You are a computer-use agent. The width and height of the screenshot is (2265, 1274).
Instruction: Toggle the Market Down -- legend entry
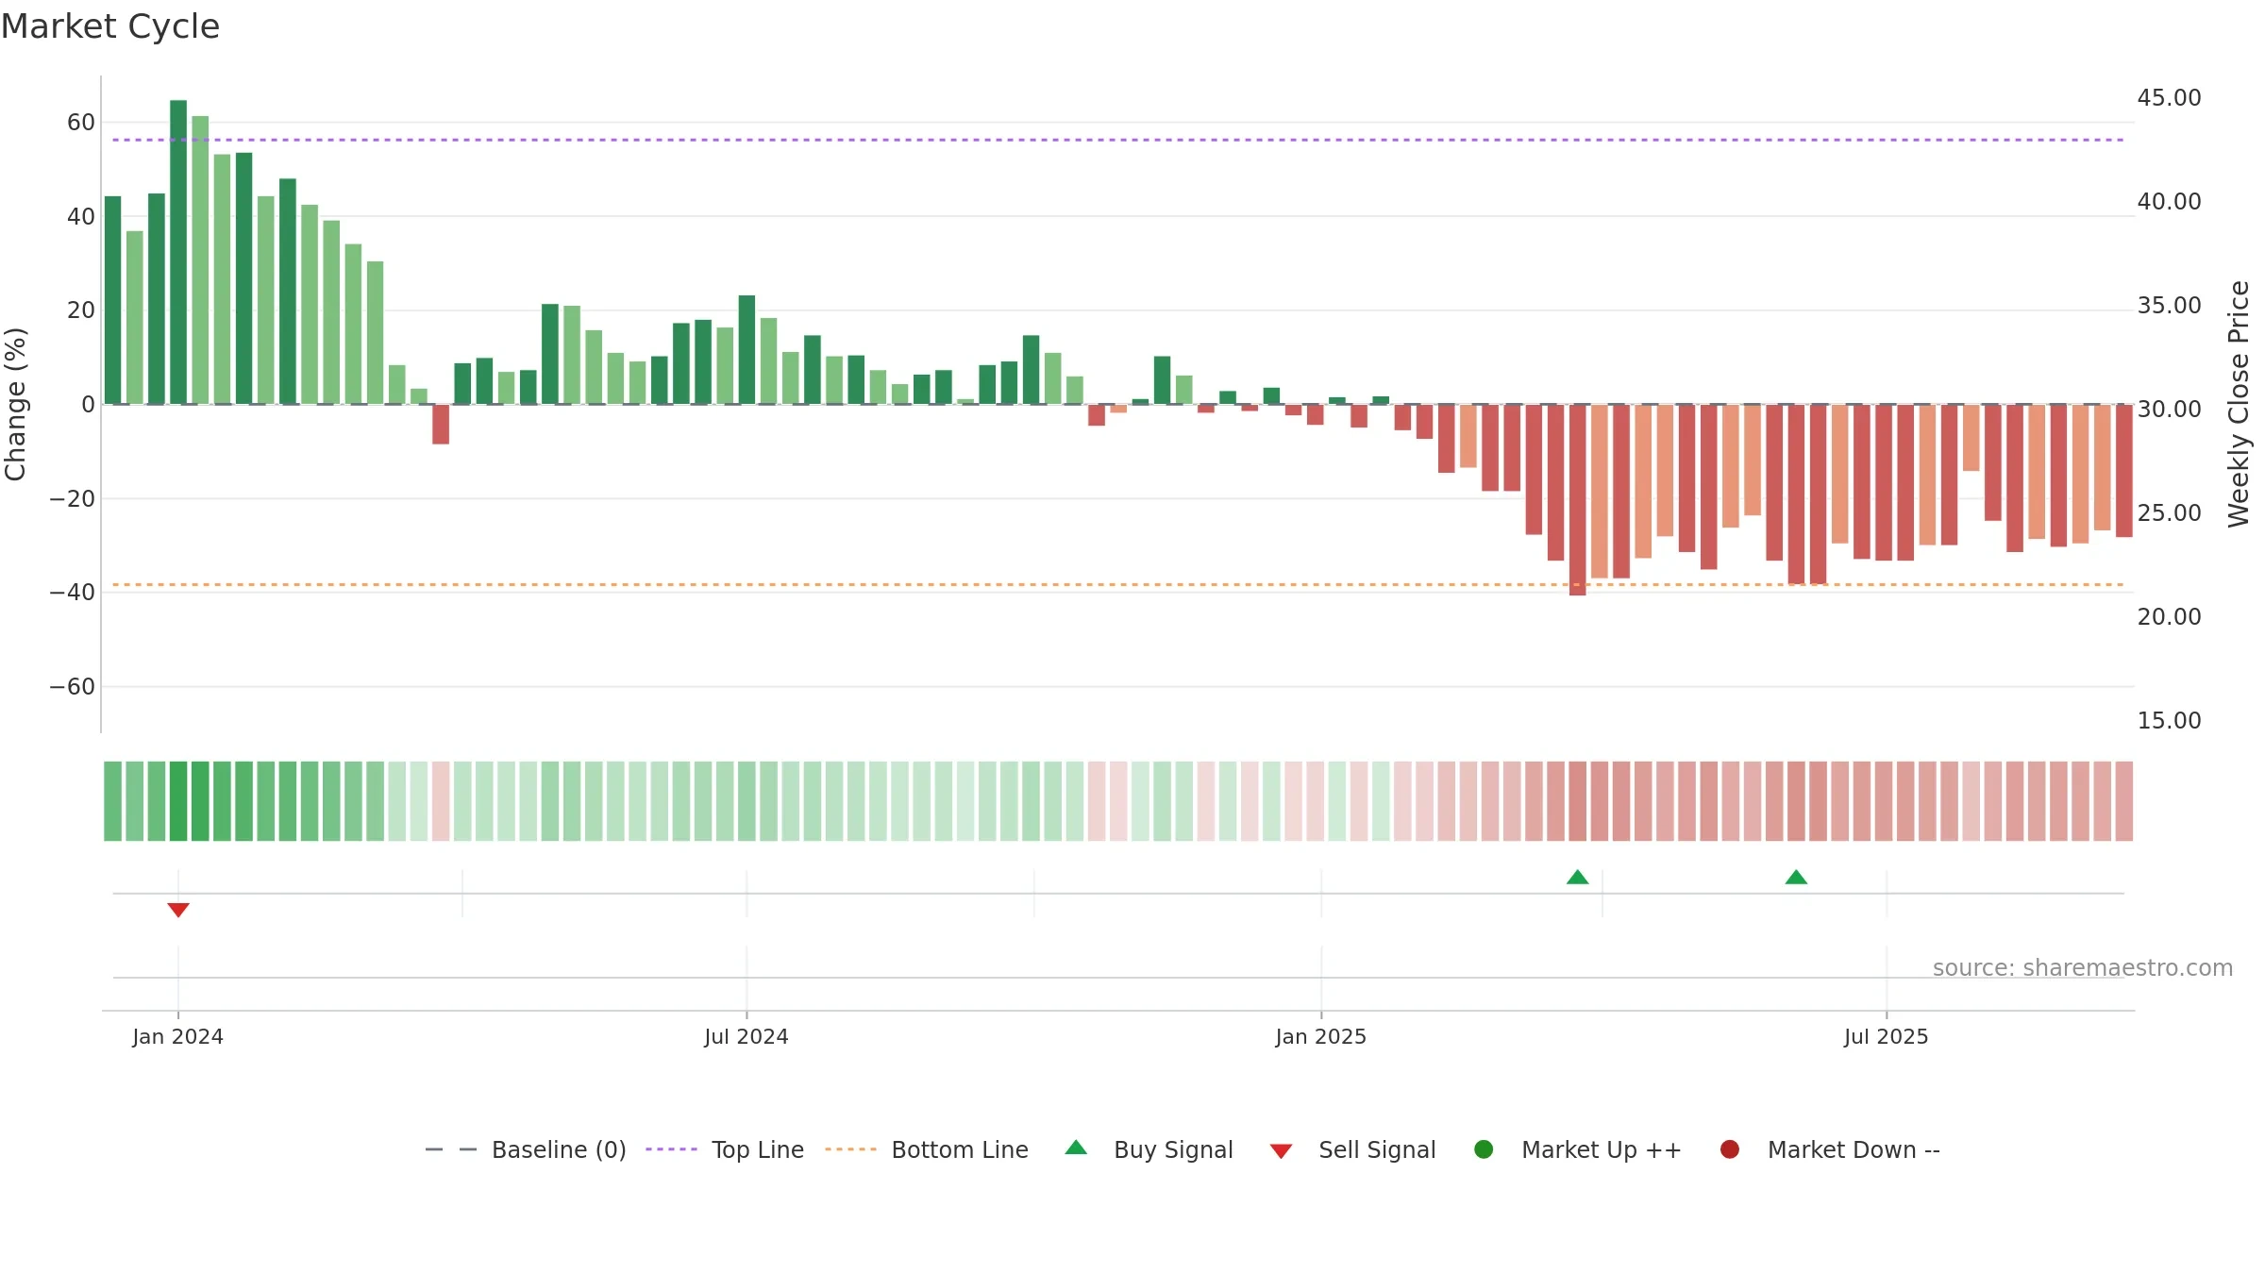click(1830, 1149)
